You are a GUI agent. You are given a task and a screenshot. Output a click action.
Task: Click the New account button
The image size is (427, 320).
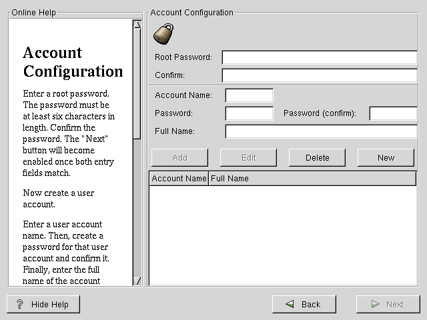pyautogui.click(x=386, y=158)
